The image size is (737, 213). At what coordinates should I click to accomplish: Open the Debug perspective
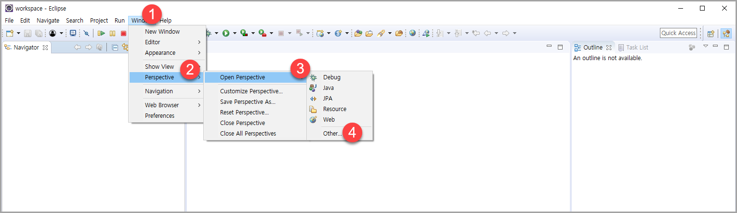pos(340,77)
